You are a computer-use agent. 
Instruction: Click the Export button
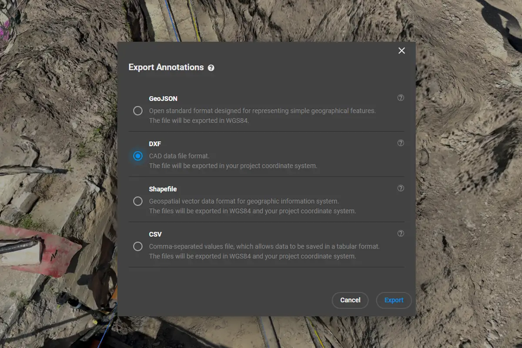click(394, 300)
